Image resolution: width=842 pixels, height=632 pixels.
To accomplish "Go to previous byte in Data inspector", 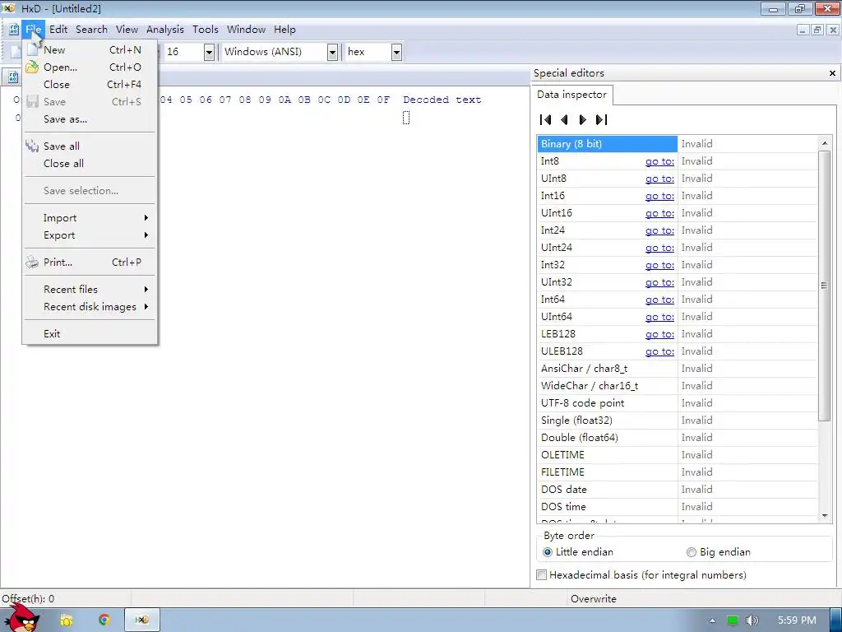I will (564, 120).
